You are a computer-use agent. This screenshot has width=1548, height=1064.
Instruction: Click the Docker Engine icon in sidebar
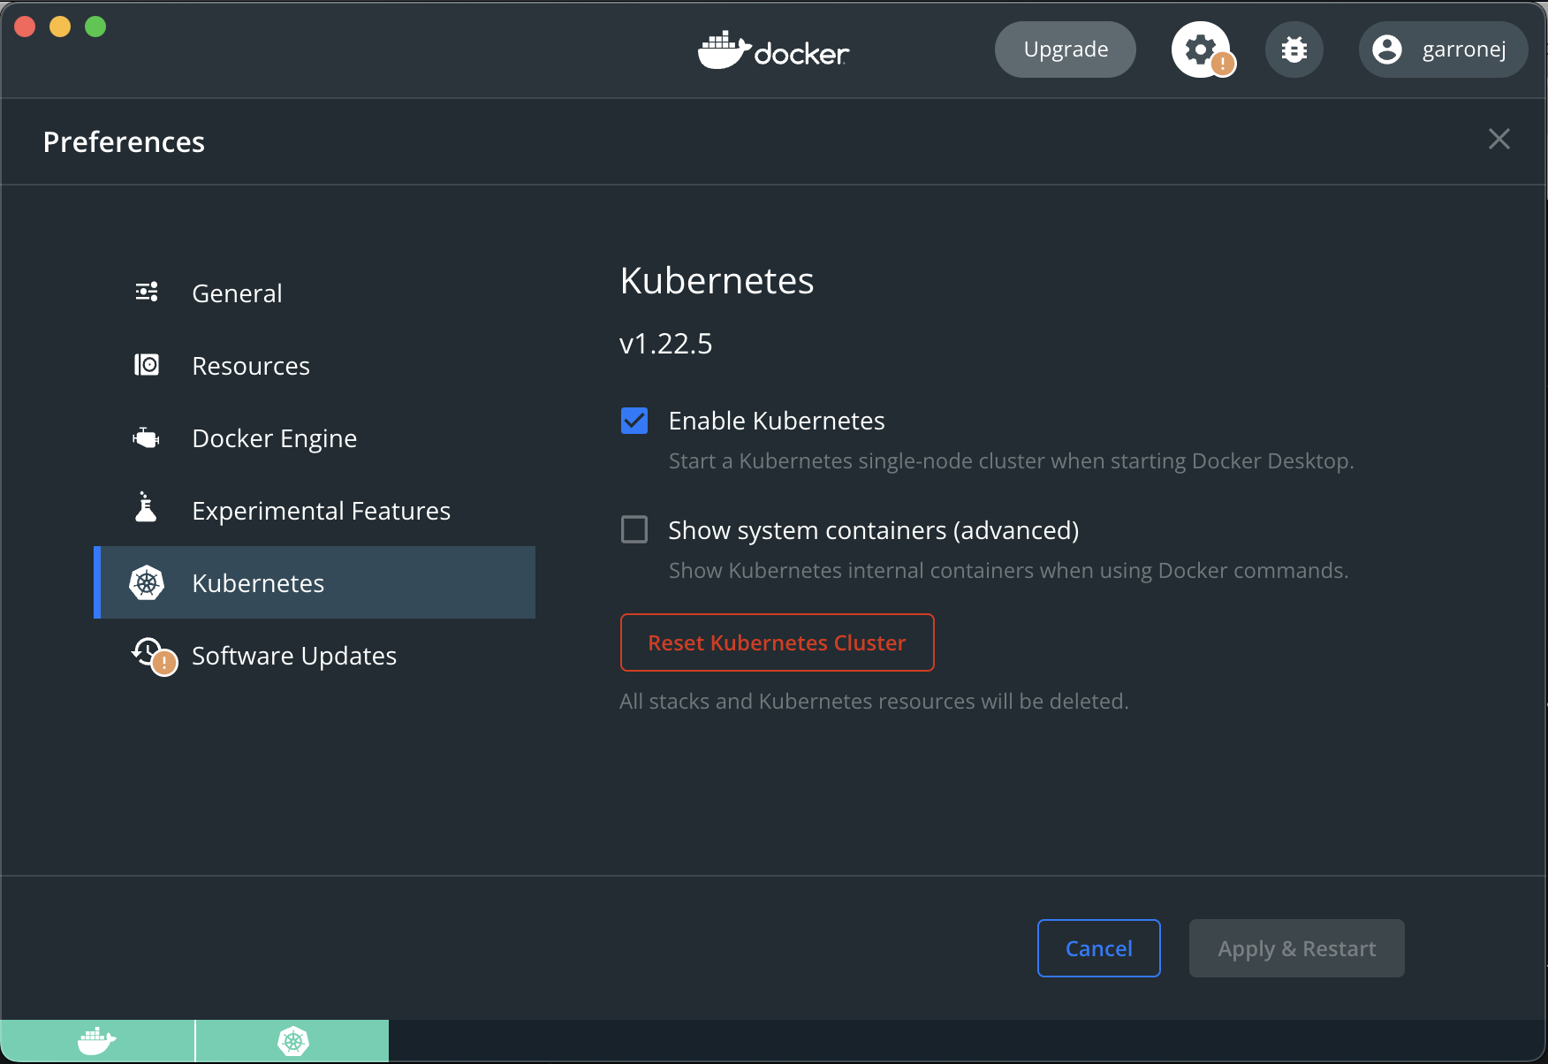point(147,437)
